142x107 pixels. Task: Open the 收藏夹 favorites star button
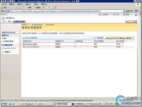37,8
